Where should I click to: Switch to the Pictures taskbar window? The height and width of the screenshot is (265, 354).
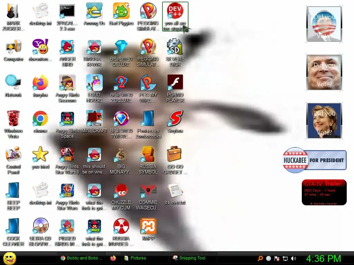point(145,258)
